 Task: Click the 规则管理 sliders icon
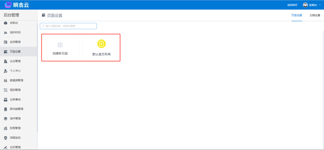(6, 90)
